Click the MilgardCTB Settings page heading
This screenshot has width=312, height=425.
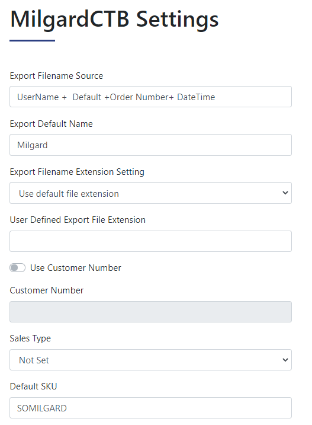click(114, 20)
